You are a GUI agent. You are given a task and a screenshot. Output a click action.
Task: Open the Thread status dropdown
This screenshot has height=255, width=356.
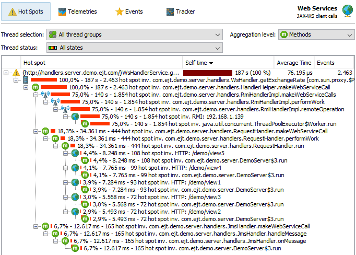point(134,48)
